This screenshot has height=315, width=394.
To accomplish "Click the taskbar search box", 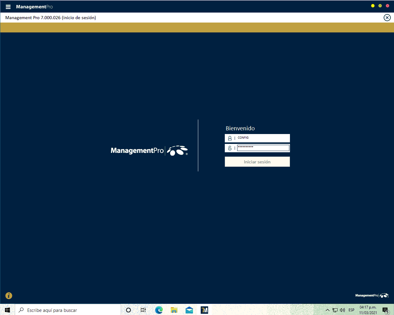I will (x=68, y=310).
